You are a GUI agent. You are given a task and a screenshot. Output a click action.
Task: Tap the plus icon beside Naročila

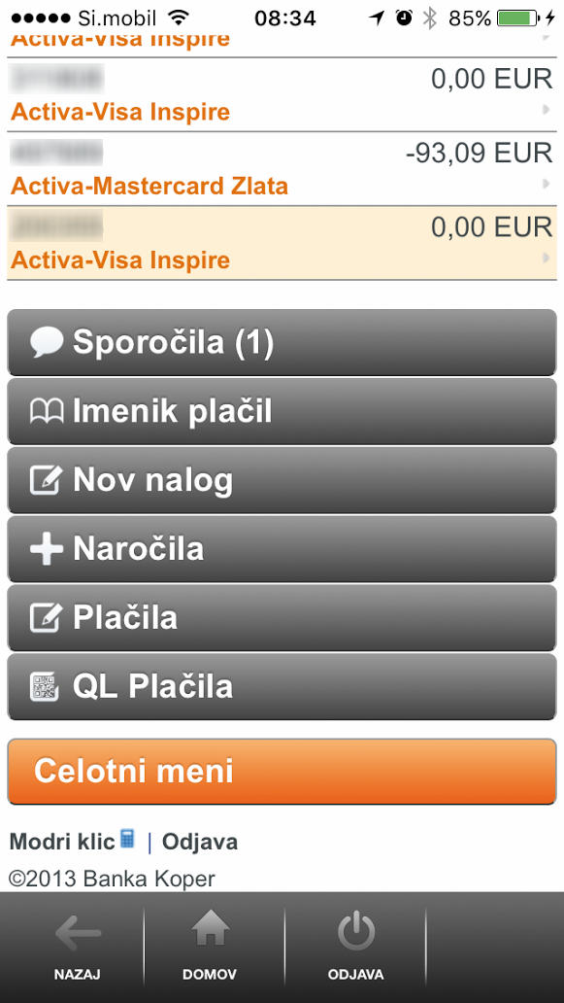pos(46,549)
